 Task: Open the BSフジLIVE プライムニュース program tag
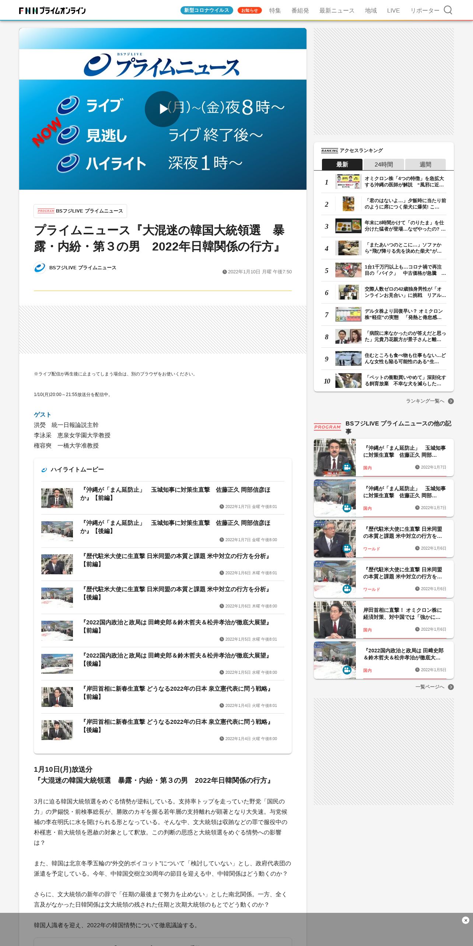coord(80,211)
